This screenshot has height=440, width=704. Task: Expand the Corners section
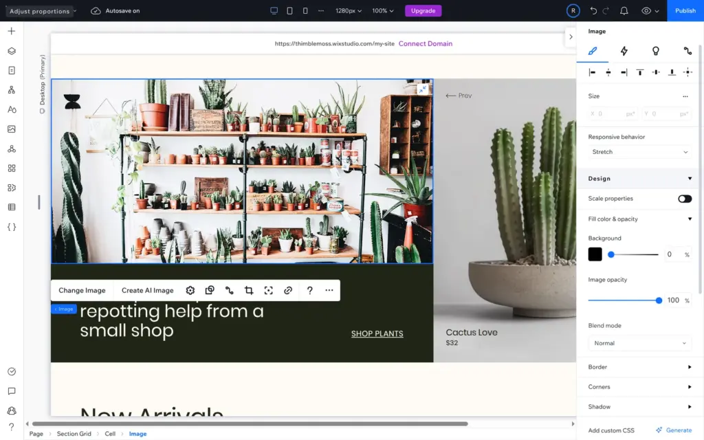(690, 386)
